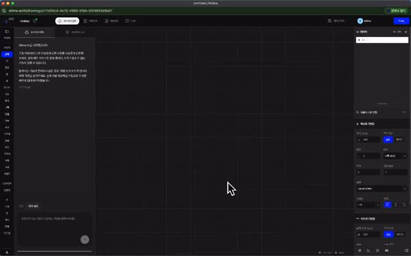Select the blue highlighted tool in left sidebar
Image resolution: width=411 pixels, height=256 pixels.
7,54
